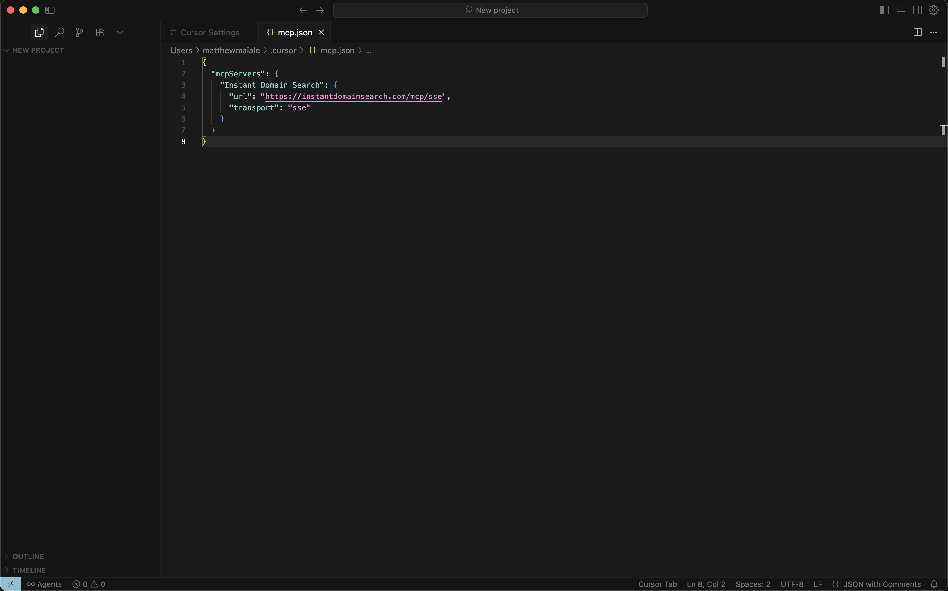
Task: Open remote window button in status bar
Action: pyautogui.click(x=11, y=584)
